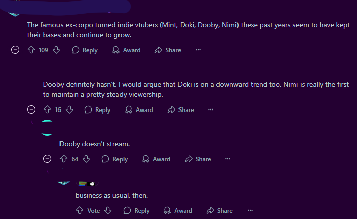Upvote the 'Dooby doesn't stream' comment
This screenshot has height=219, width=357.
(x=64, y=159)
